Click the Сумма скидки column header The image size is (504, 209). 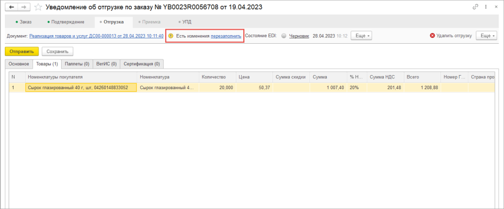[292, 77]
